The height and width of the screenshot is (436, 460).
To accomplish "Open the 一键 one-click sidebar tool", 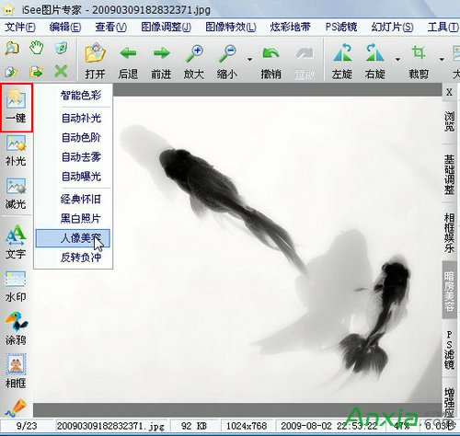I will tap(17, 108).
